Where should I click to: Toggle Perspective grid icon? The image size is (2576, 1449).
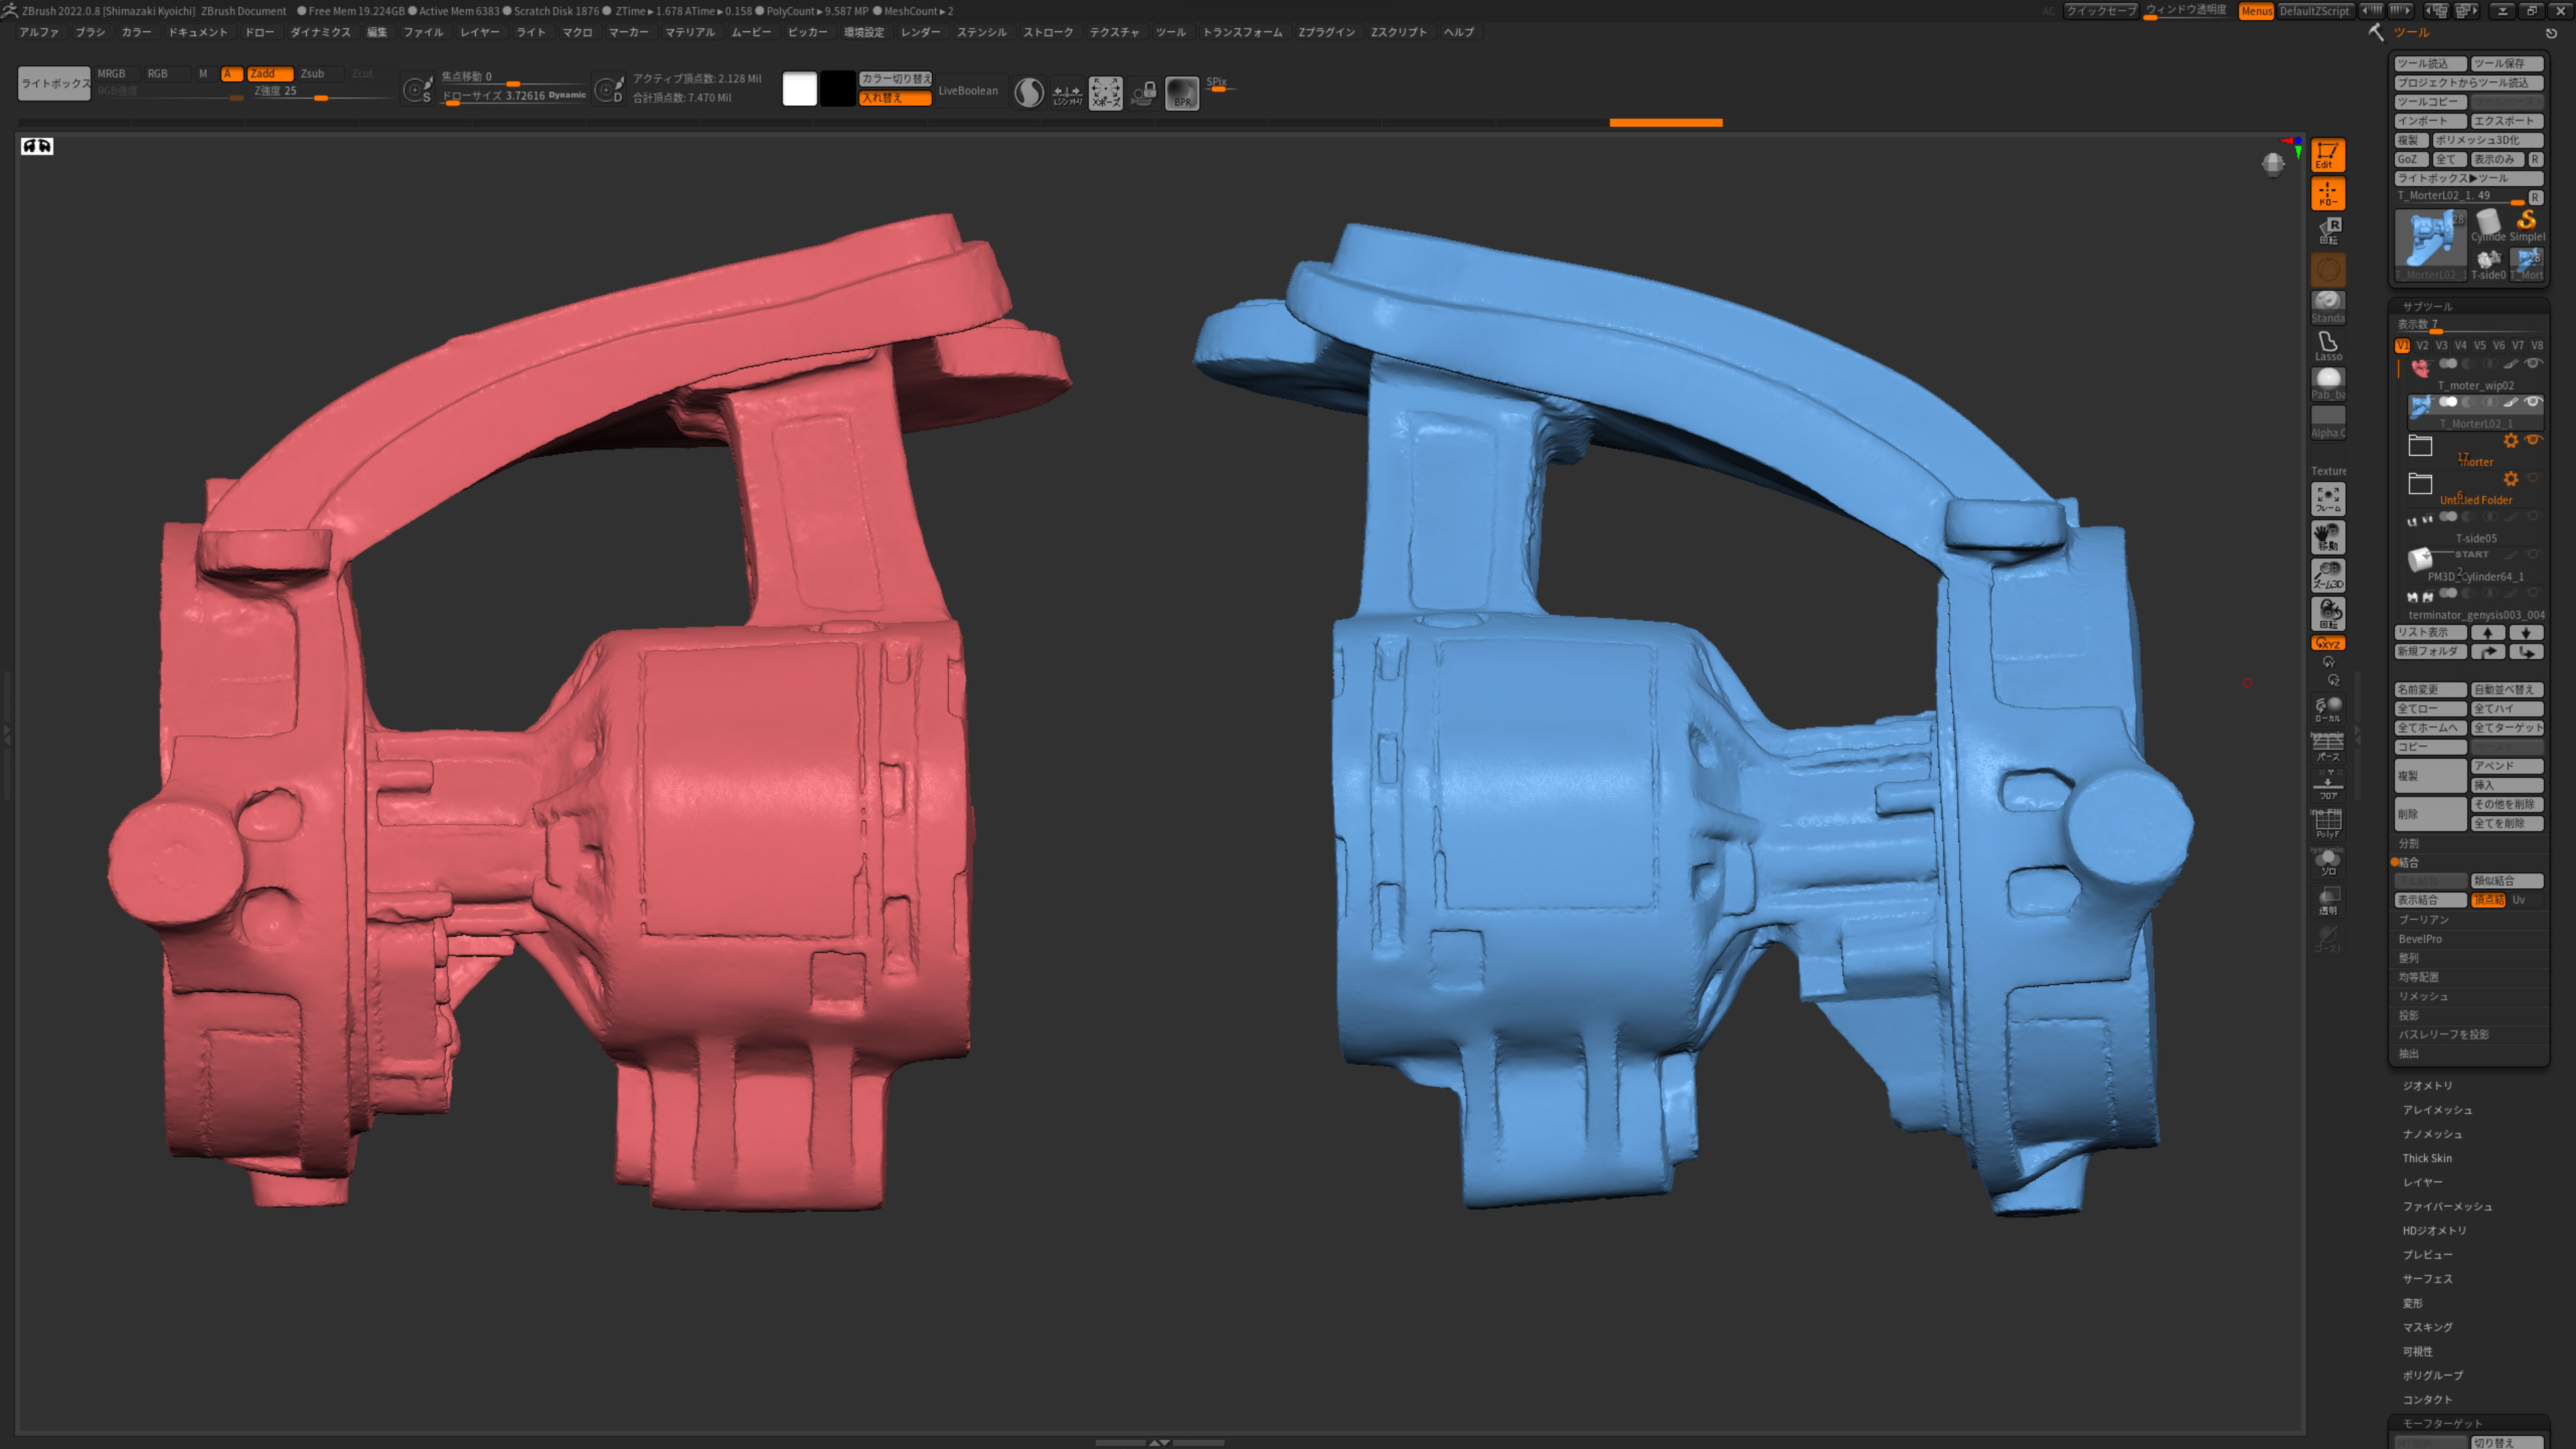coord(2327,747)
